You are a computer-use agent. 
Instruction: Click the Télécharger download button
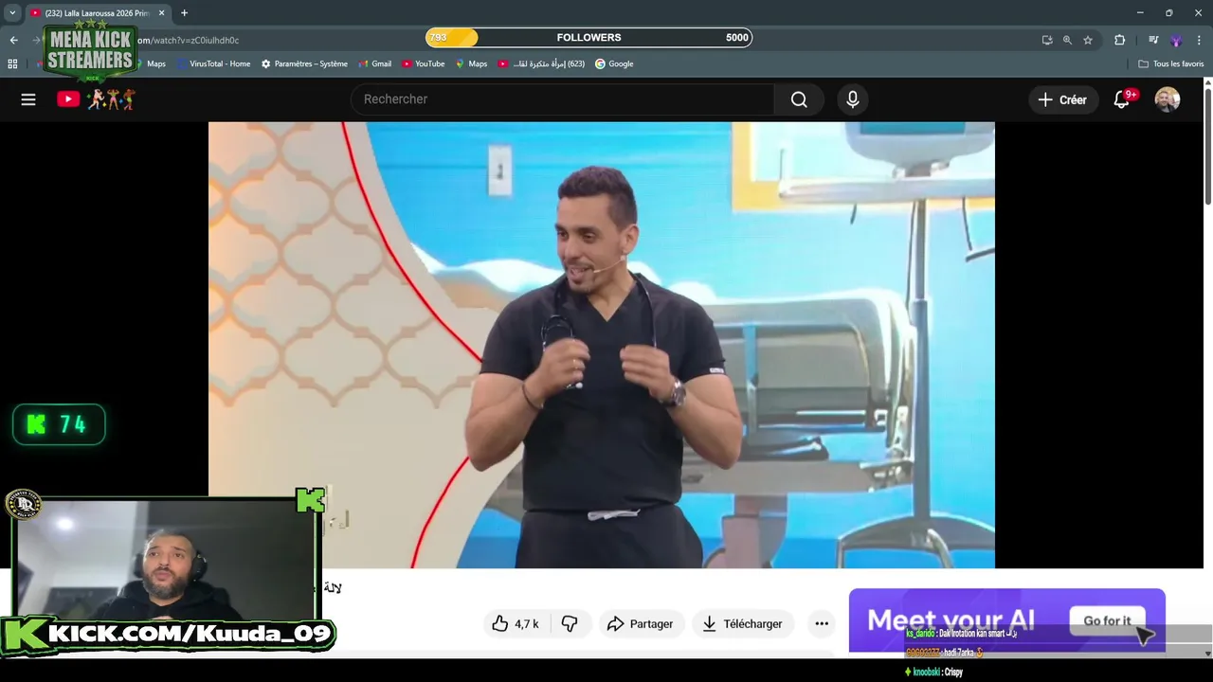click(742, 623)
